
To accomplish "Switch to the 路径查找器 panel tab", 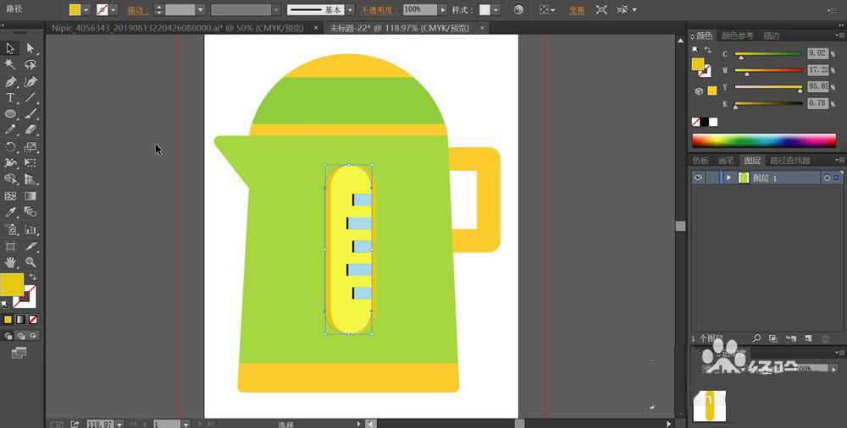I will tap(789, 160).
